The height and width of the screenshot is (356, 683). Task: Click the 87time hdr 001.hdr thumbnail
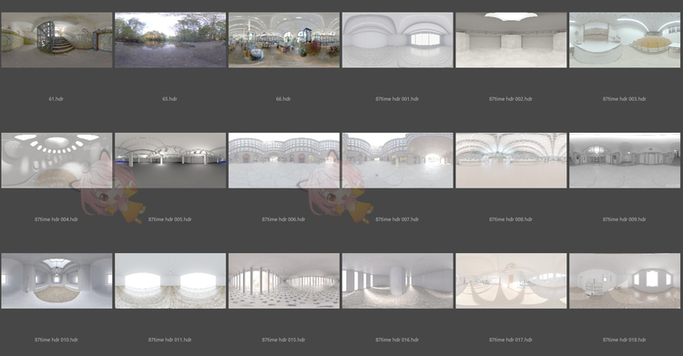(x=398, y=40)
